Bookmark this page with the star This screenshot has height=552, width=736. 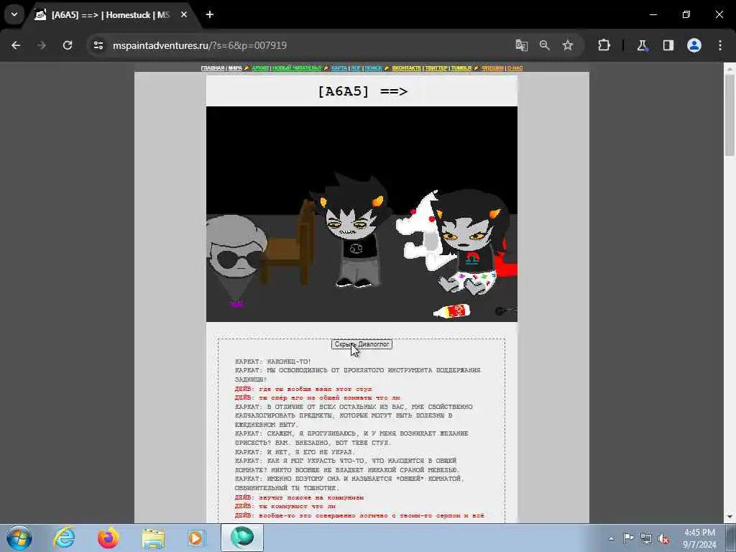coord(568,45)
